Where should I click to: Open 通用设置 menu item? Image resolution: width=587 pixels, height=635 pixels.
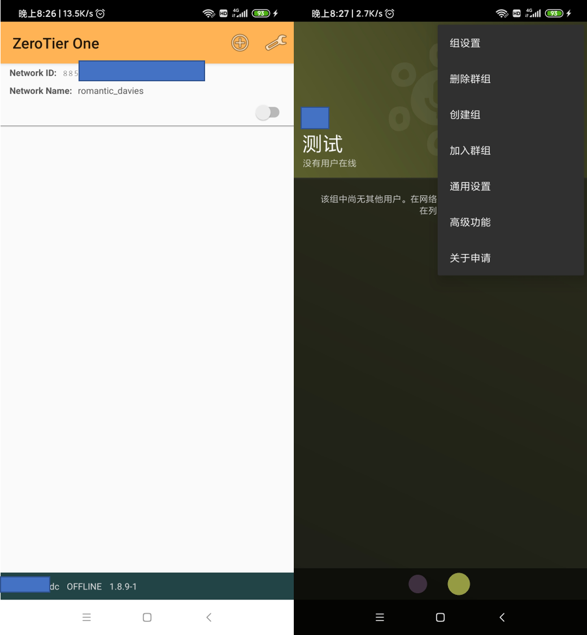[x=470, y=186]
